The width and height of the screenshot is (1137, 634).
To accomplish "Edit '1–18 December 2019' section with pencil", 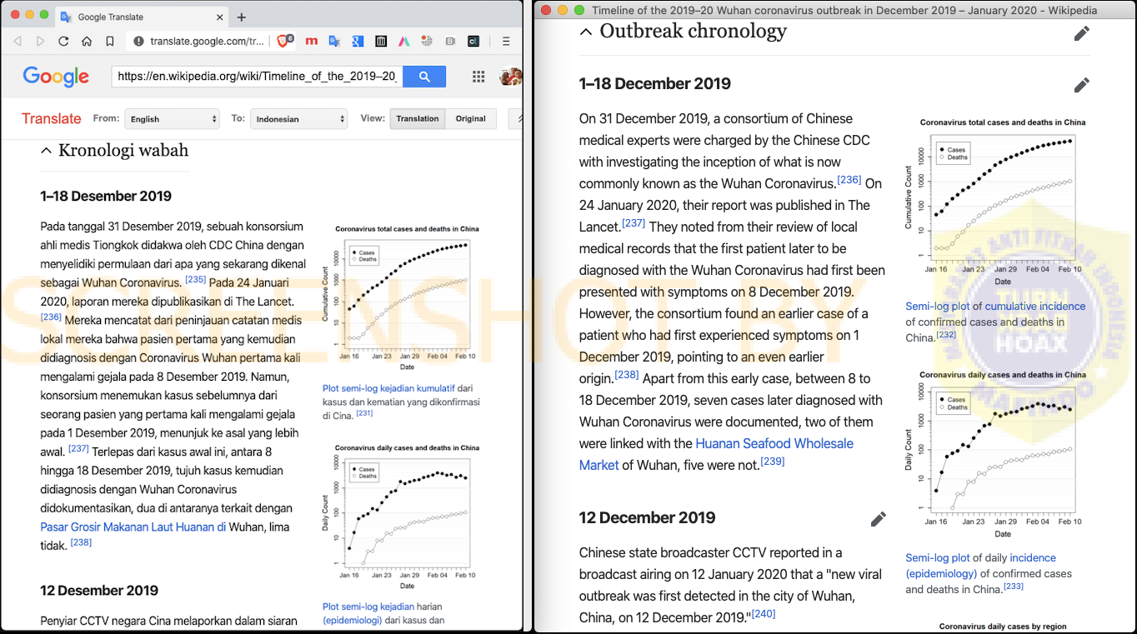I will click(1081, 85).
